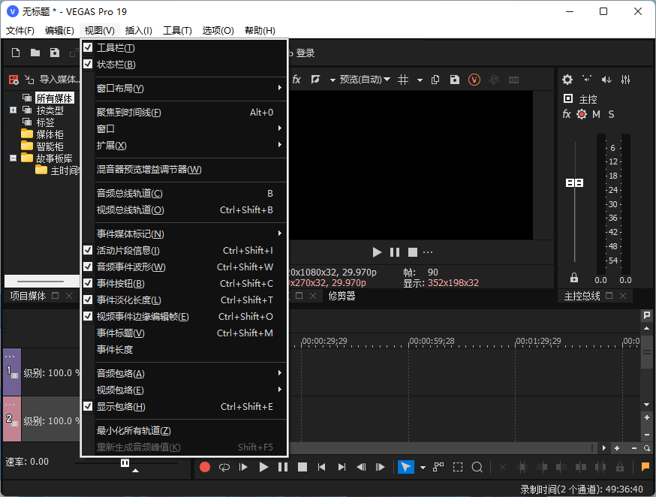Solo master bus with S button
656x497 pixels.
tap(611, 114)
